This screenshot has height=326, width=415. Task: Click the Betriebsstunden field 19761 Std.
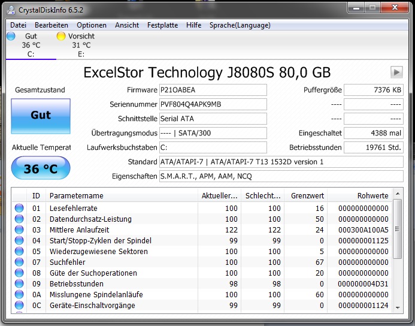point(374,147)
